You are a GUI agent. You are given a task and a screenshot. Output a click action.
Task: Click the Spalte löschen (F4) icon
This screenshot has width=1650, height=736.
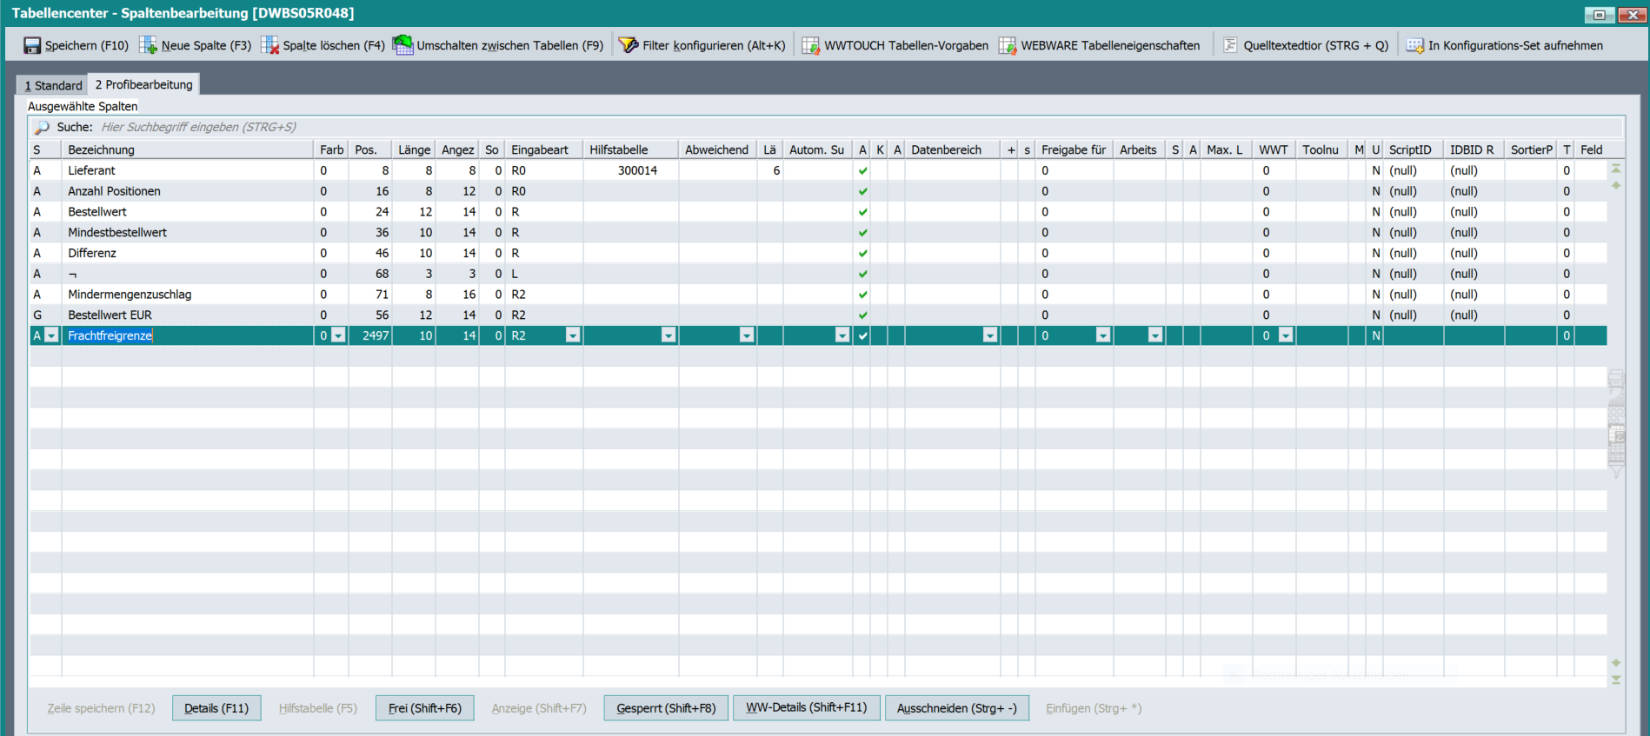(270, 46)
